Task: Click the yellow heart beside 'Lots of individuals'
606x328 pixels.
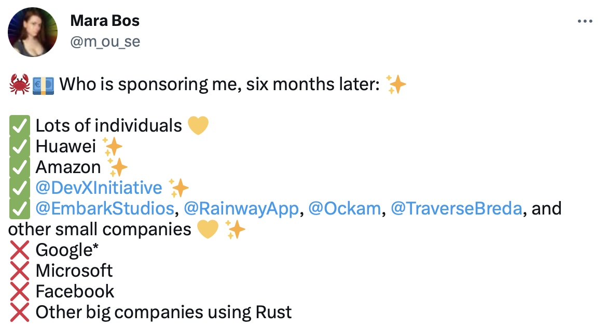Action: tap(198, 126)
